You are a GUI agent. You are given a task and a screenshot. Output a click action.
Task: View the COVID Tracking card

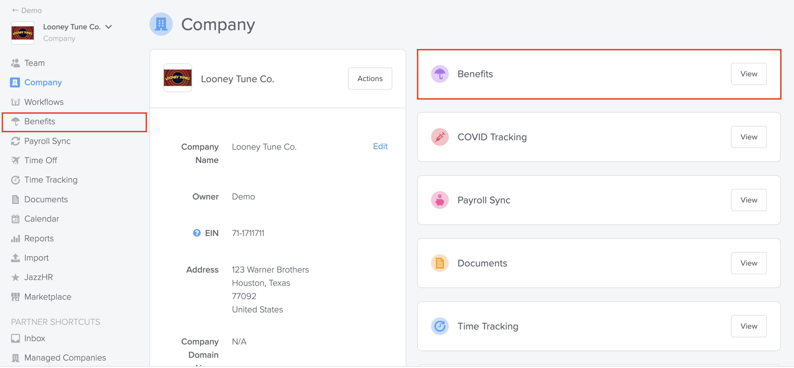pyautogui.click(x=749, y=137)
